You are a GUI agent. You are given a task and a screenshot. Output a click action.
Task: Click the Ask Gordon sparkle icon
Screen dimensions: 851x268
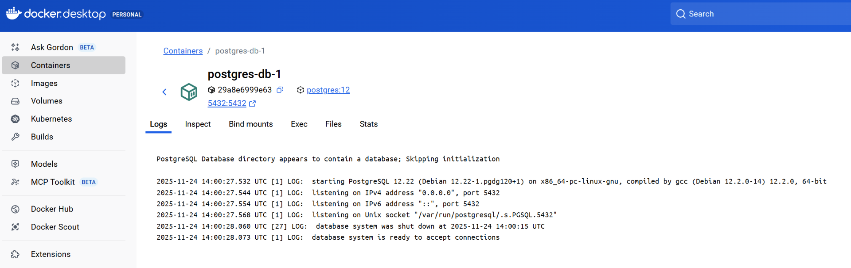click(15, 47)
